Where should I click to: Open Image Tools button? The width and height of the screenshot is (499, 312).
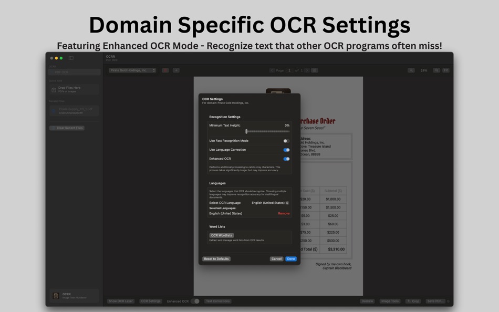390,301
